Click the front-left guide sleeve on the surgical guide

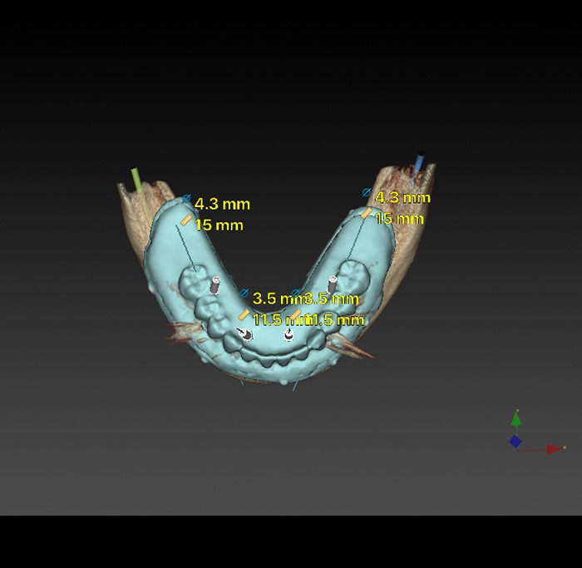tap(245, 333)
